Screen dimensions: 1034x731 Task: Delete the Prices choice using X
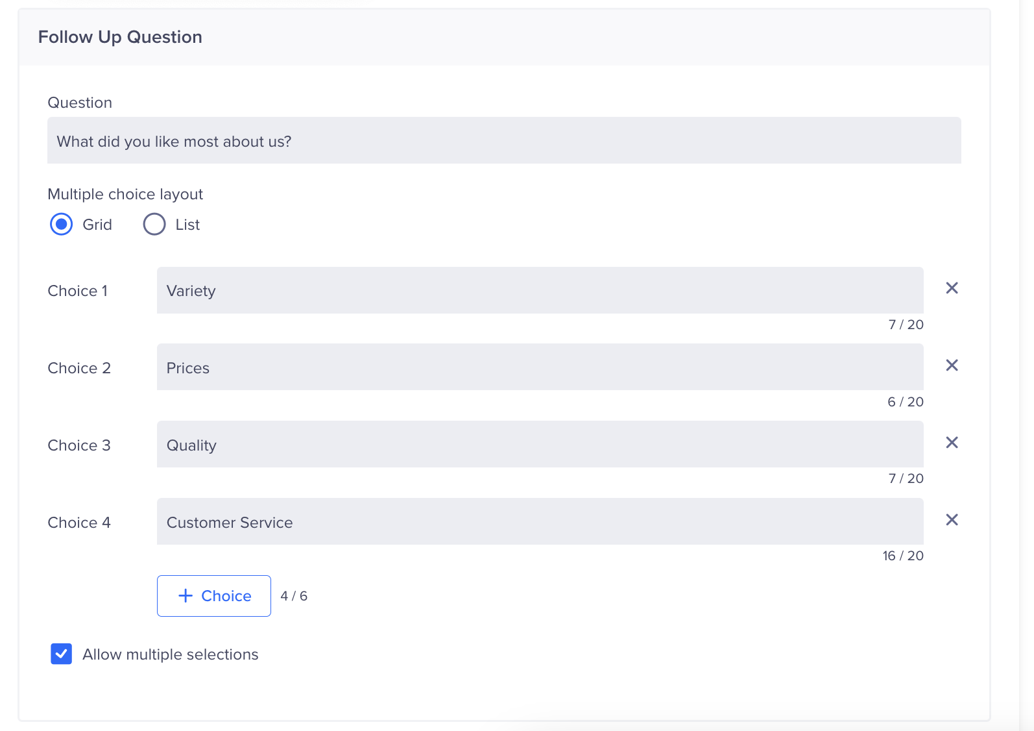[952, 365]
